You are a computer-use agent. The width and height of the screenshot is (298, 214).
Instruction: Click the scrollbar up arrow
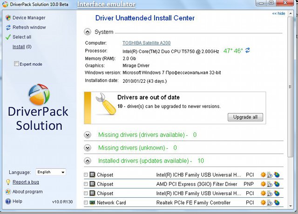pos(291,13)
